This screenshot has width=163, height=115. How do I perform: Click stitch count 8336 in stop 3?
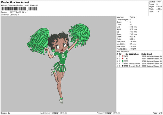tap(126, 61)
